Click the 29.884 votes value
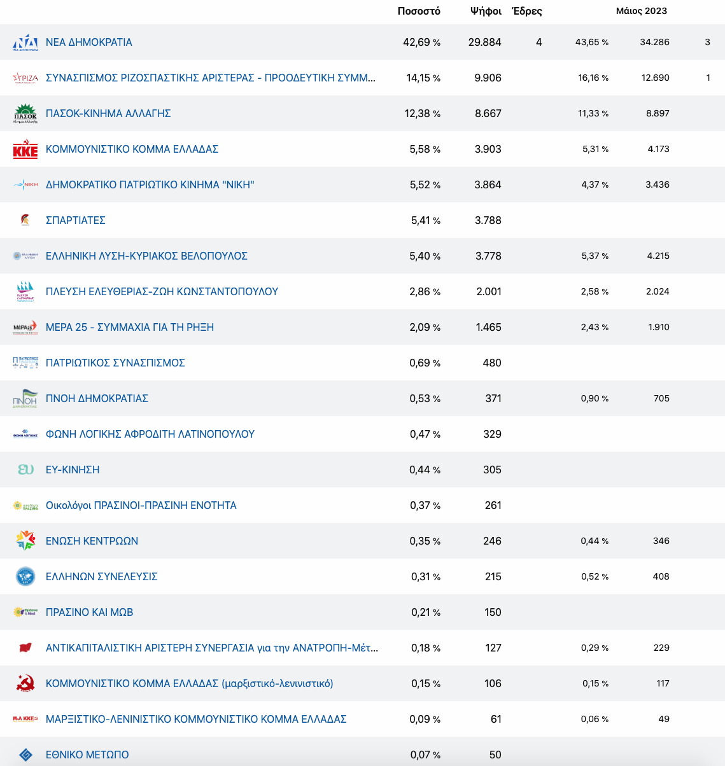The width and height of the screenshot is (725, 766). [485, 42]
